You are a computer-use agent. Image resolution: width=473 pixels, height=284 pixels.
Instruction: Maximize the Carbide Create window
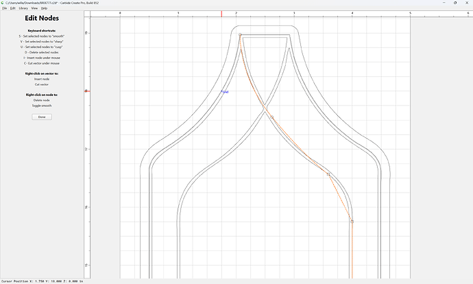click(455, 3)
